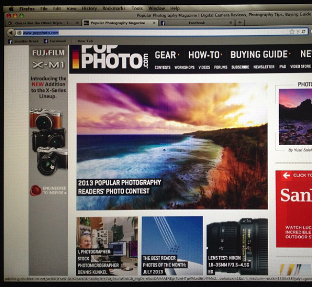Viewport: 312px width, 287px height.
Task: Click the Fujifilm camera trio image
Action: [x=49, y=142]
